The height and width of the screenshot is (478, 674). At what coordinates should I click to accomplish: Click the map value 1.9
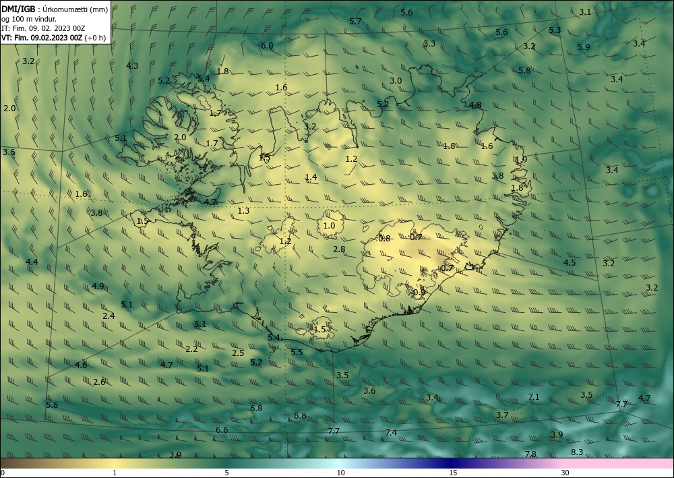click(521, 160)
